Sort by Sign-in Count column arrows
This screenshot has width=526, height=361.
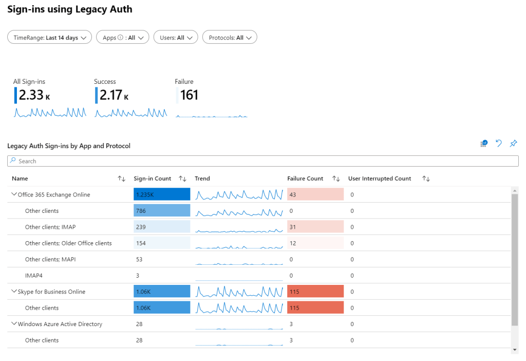click(182, 178)
